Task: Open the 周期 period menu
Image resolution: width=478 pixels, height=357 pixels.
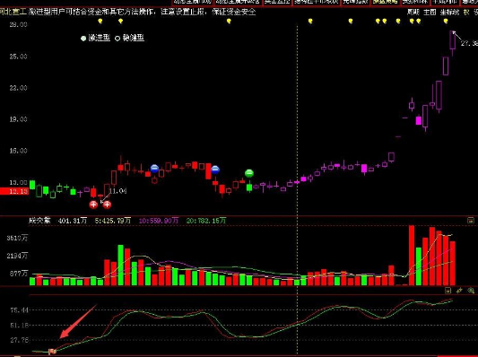Action: pyautogui.click(x=413, y=13)
